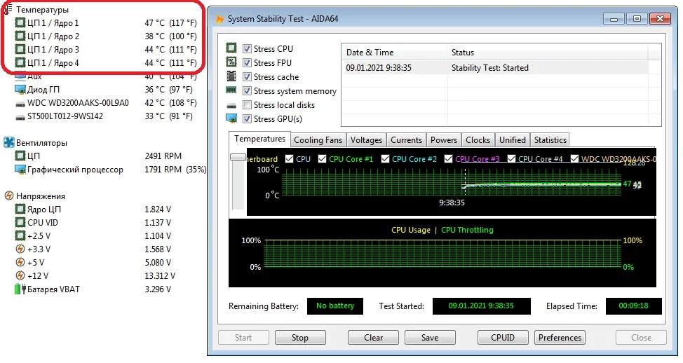Click the disk icon beside Stress local disks

point(231,105)
